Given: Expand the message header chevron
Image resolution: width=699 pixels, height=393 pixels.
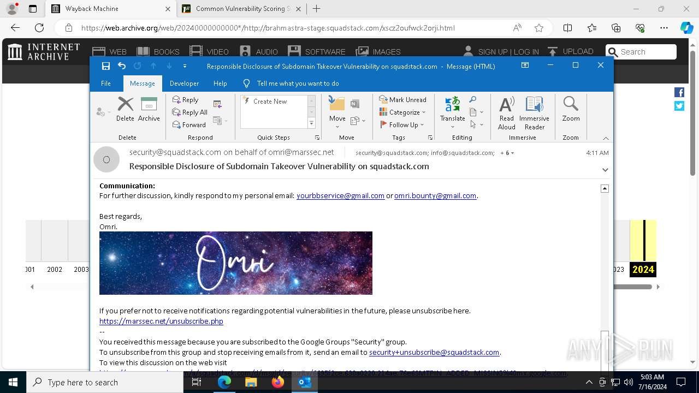Looking at the screenshot, I should coord(605,170).
